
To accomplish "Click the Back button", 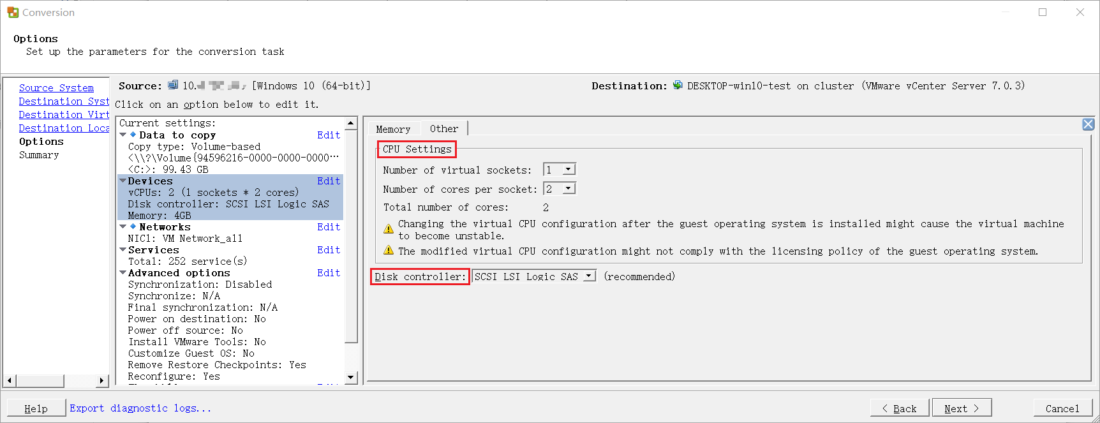I will click(900, 408).
